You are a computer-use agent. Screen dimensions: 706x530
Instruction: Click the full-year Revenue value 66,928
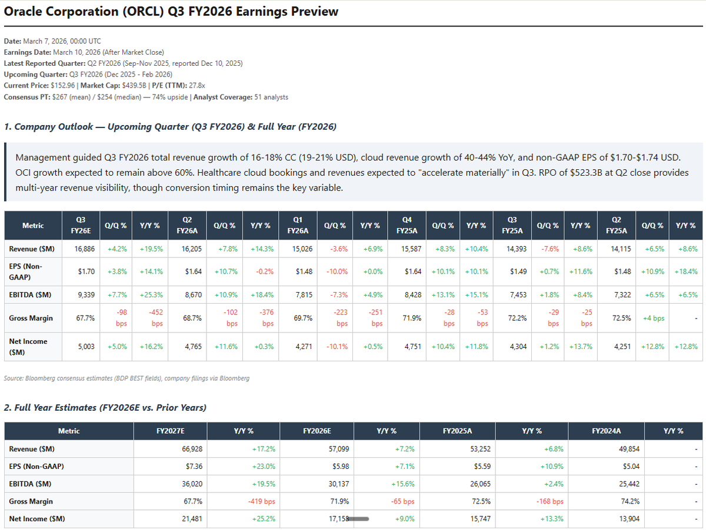tap(191, 449)
